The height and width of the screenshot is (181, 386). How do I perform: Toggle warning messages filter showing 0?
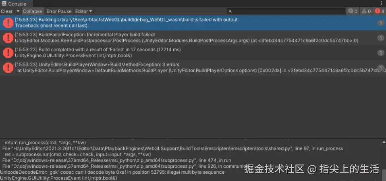coord(366,11)
